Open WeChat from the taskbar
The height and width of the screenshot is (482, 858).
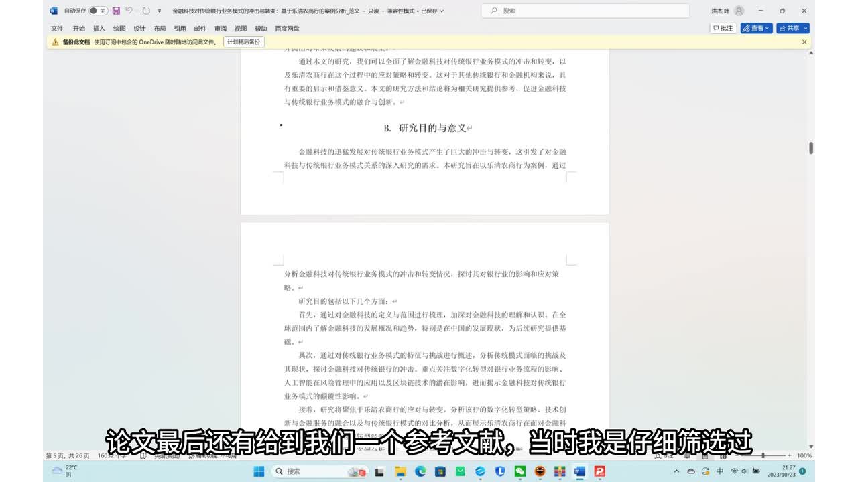pos(519,471)
